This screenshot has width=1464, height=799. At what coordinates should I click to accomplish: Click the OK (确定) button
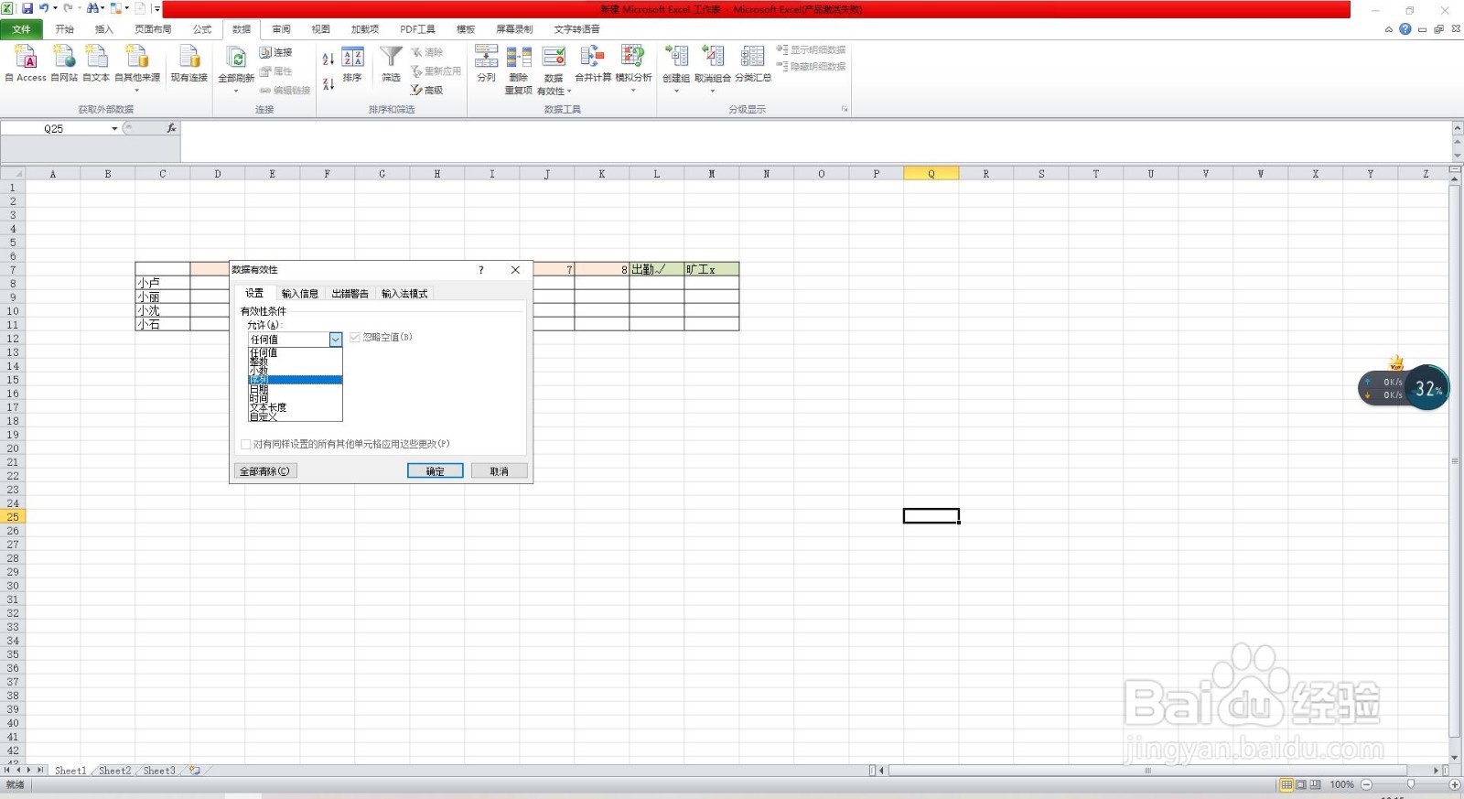click(435, 470)
